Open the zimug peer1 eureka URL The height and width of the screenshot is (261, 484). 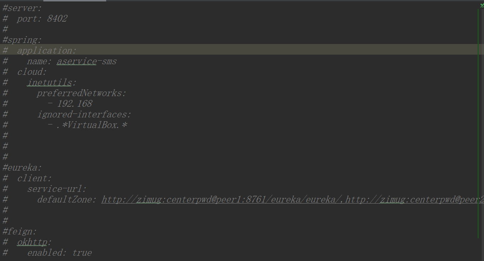click(220, 200)
